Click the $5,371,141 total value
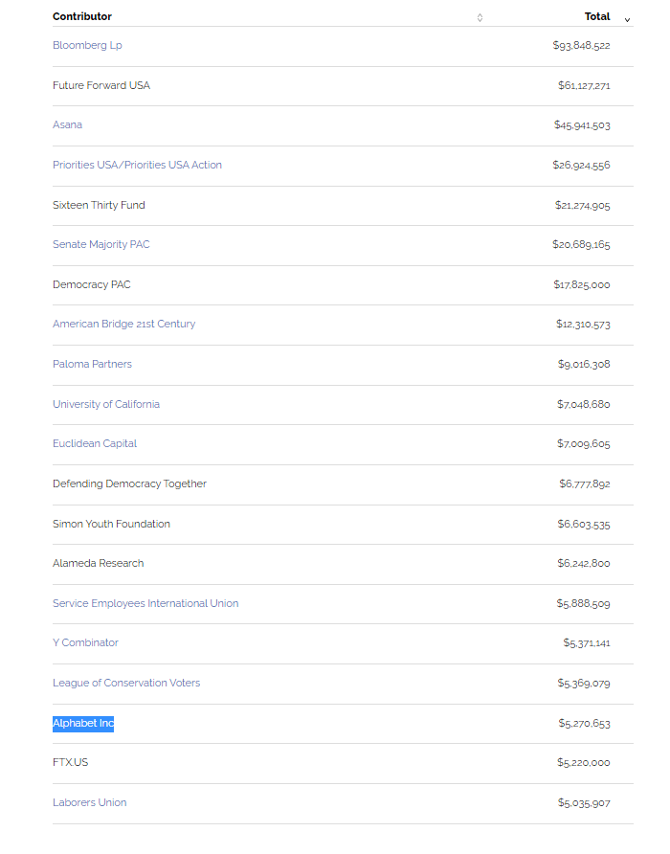 (x=587, y=643)
